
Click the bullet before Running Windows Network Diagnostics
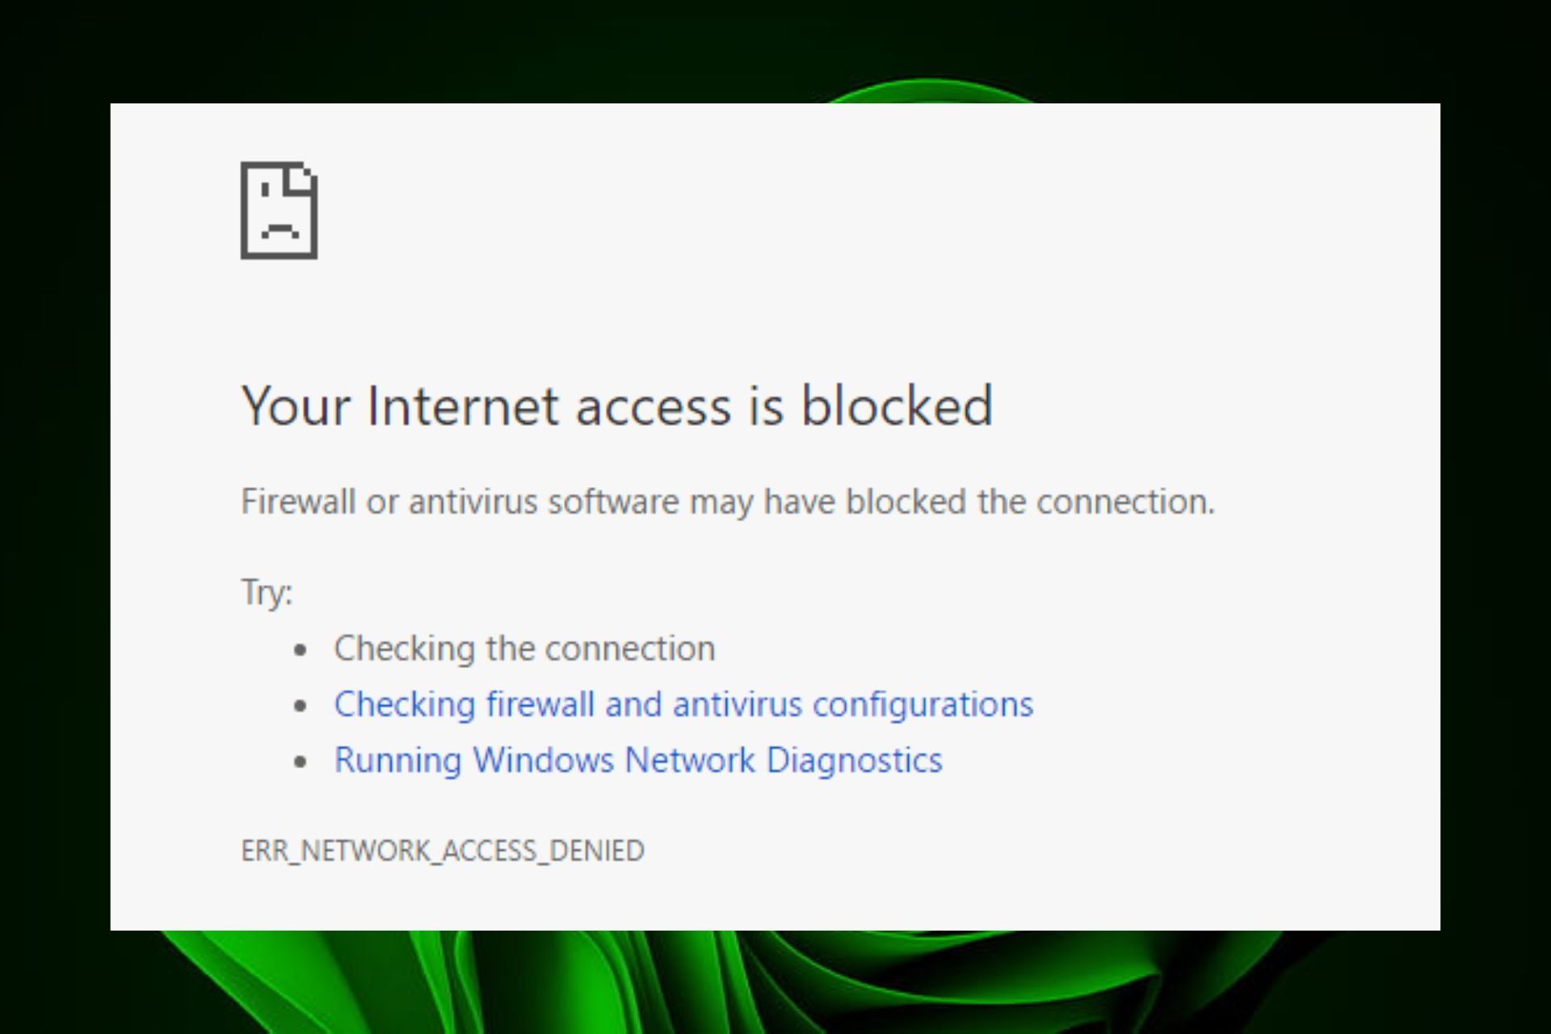coord(301,761)
